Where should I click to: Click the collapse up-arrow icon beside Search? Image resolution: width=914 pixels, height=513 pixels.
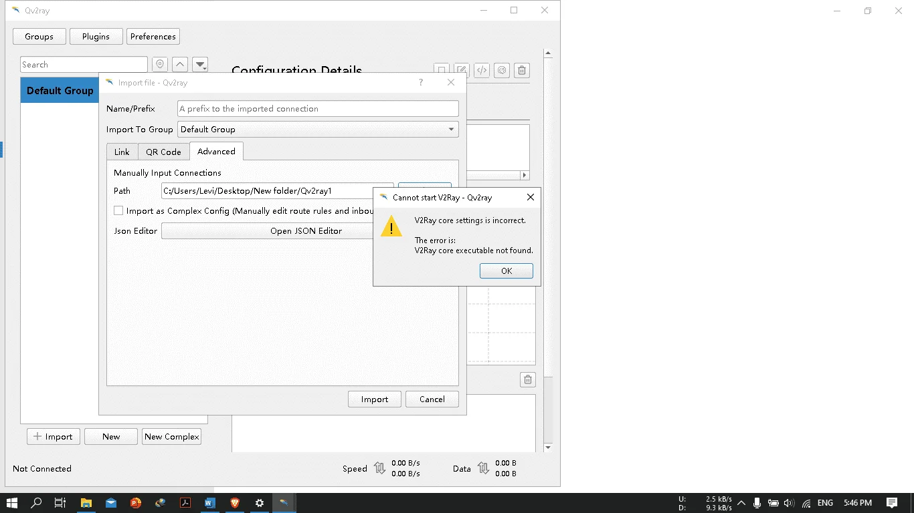pos(179,65)
